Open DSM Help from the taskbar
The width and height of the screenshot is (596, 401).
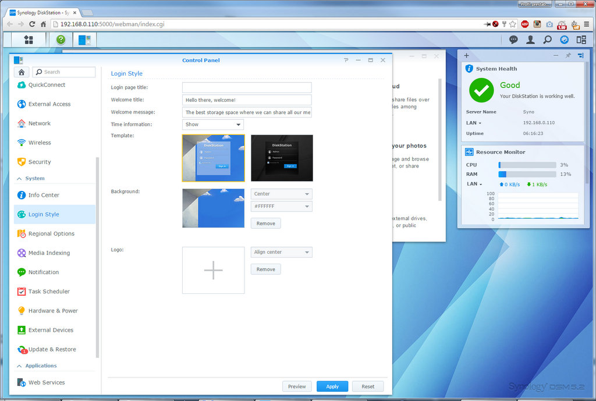(61, 40)
